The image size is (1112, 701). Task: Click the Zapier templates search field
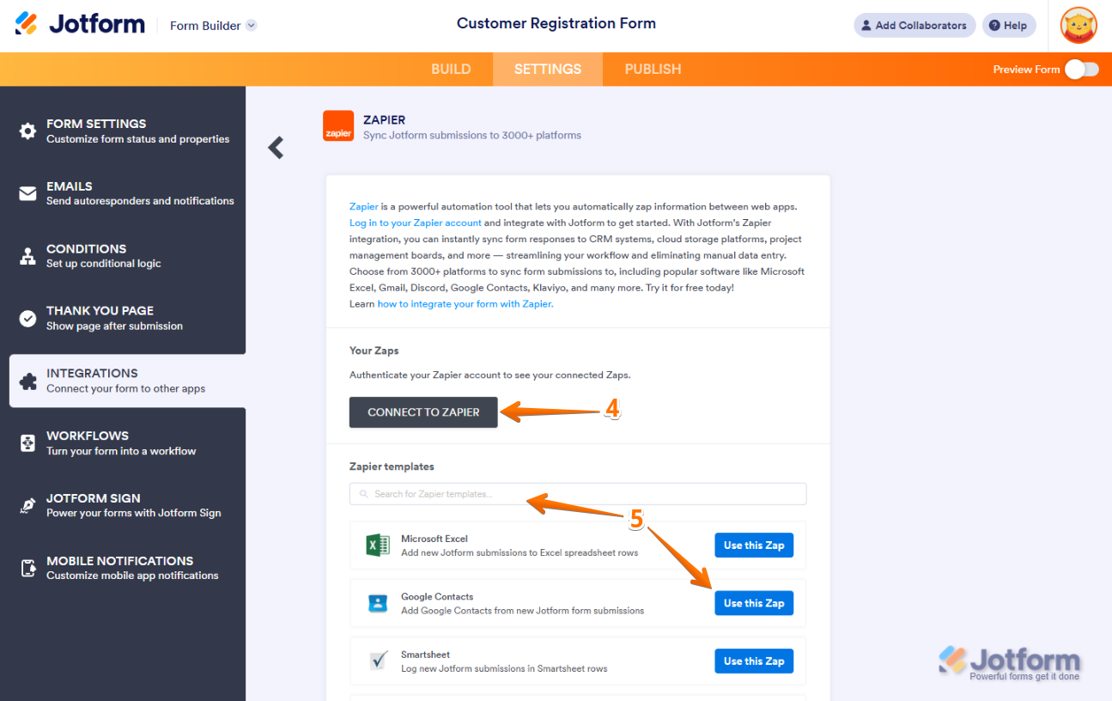pos(577,494)
